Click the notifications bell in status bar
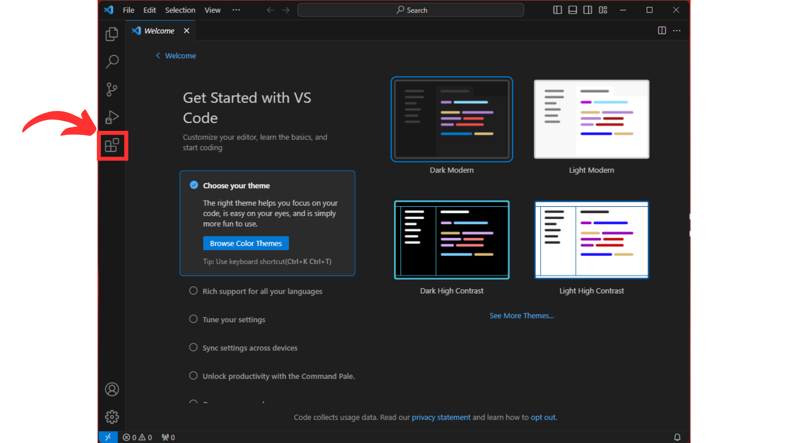Image resolution: width=788 pixels, height=443 pixels. [x=677, y=437]
